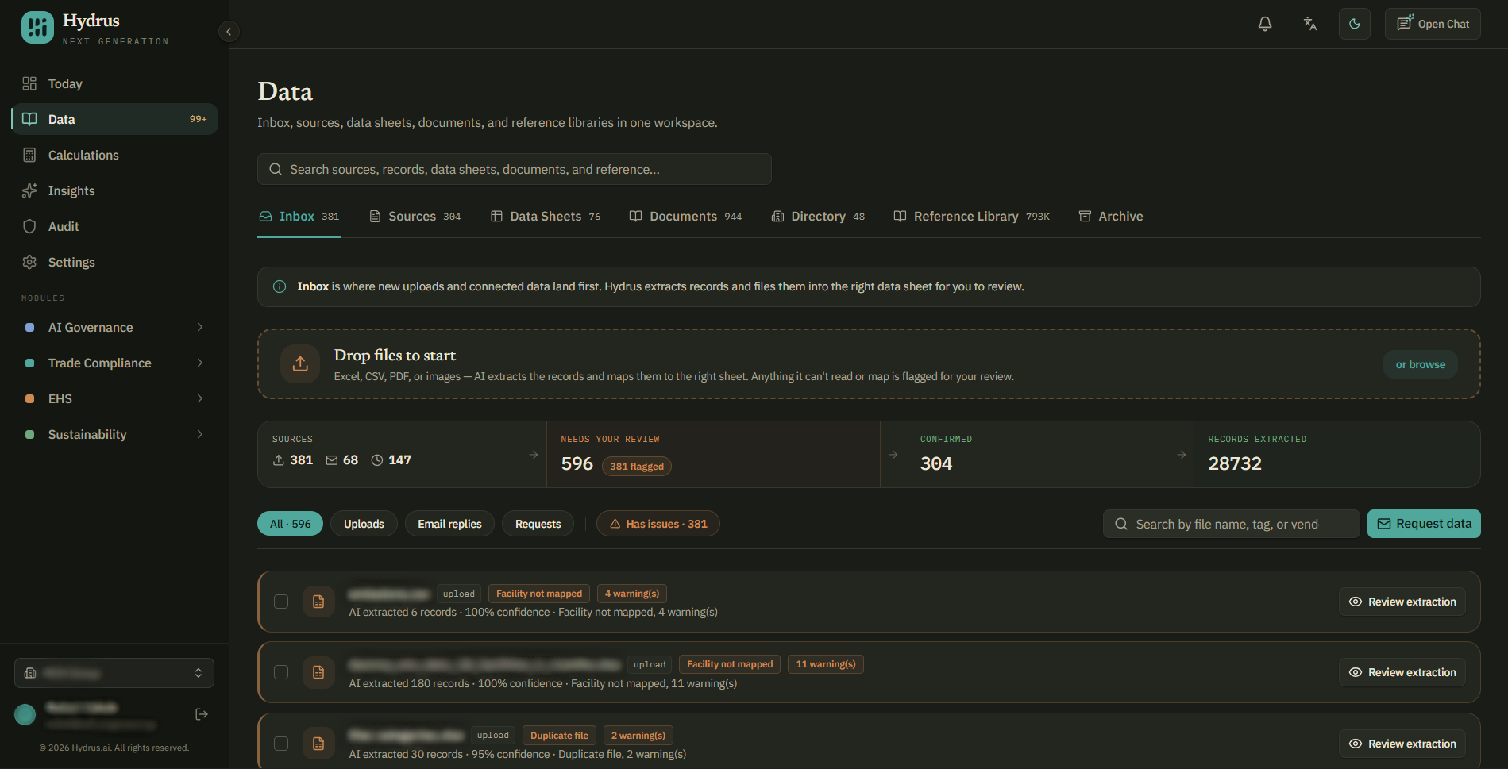
Task: Review extraction for the 180 records file
Action: 1402,672
